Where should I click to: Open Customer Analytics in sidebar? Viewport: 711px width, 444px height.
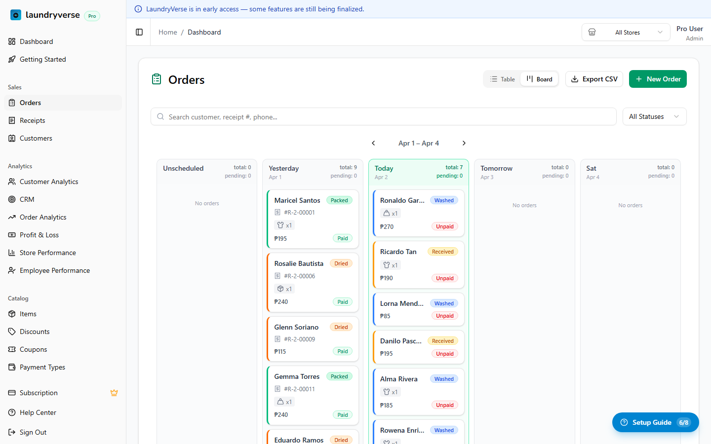[49, 182]
